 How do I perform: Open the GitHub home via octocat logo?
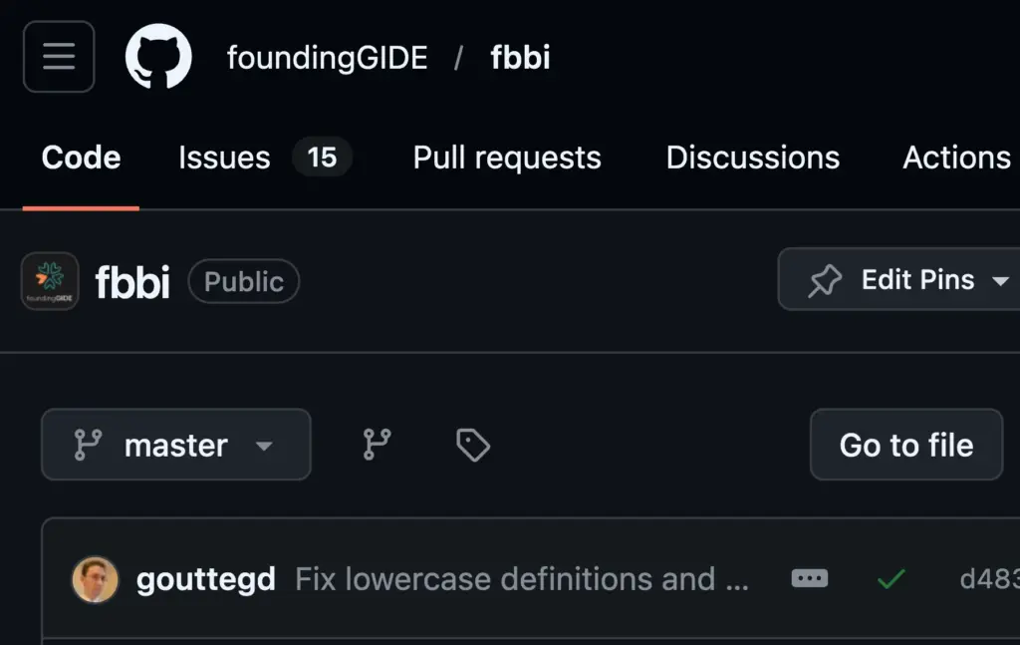point(158,57)
